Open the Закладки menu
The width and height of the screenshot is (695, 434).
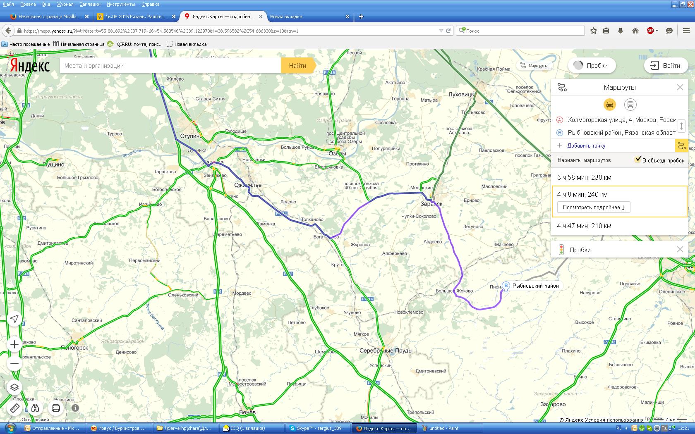[x=90, y=4]
